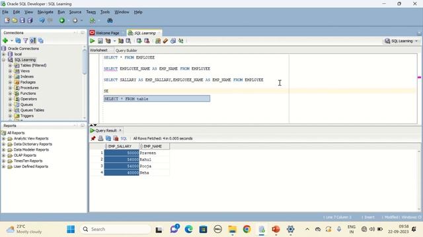The width and height of the screenshot is (423, 237).
Task: Click the Open folder icon in main toolbar
Action: 15,20
